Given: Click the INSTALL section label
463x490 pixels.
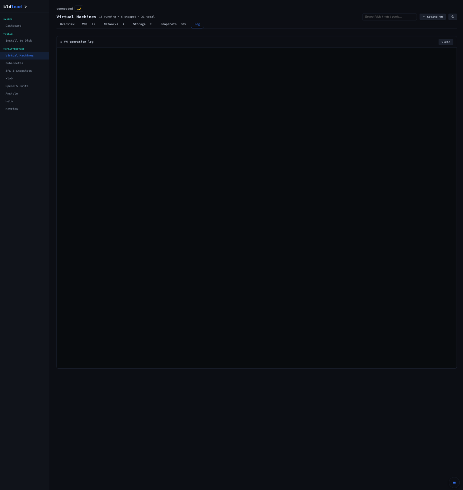Looking at the screenshot, I should tap(9, 34).
